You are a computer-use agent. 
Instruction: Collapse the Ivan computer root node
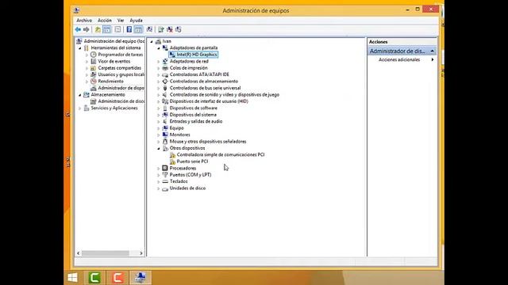[x=152, y=41]
